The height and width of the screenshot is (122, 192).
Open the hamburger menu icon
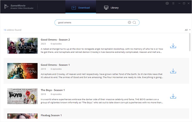pyautogui.click(x=173, y=3)
